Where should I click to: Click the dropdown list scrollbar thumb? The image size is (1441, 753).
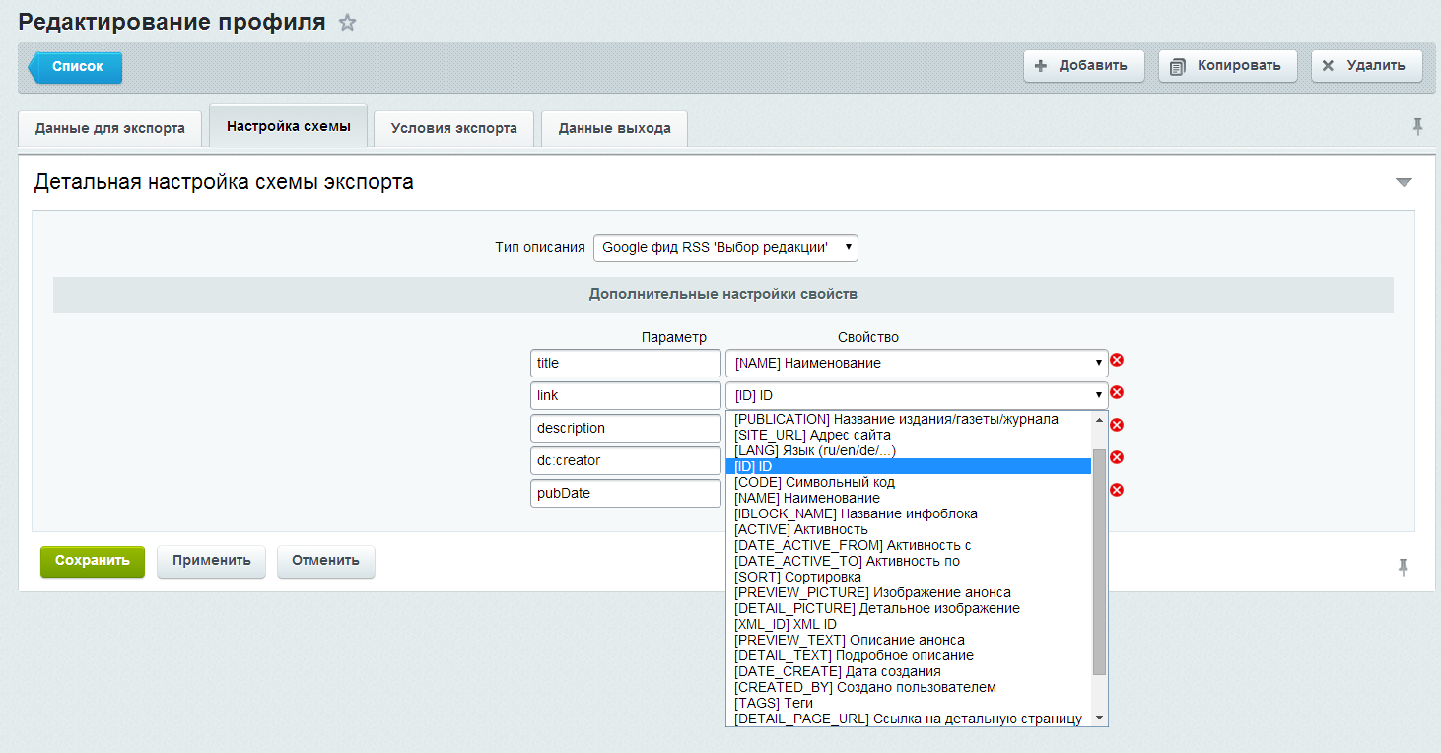(1100, 562)
